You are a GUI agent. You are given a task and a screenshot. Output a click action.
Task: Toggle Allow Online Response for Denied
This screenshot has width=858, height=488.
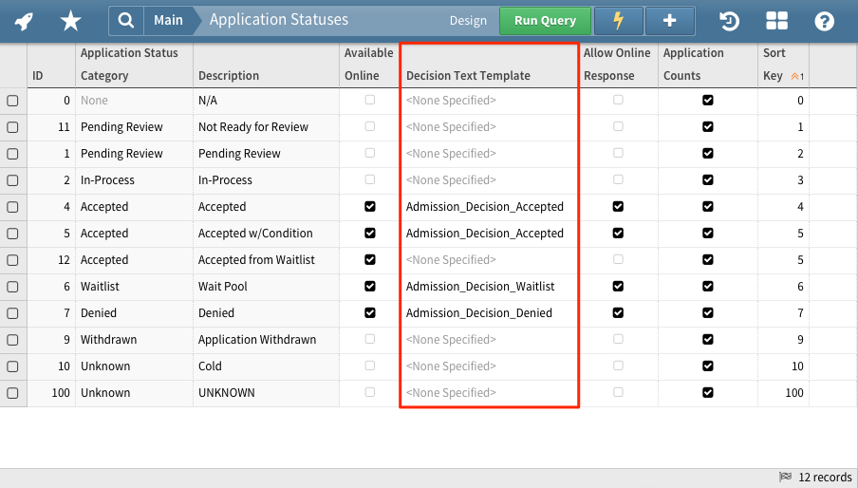[618, 312]
